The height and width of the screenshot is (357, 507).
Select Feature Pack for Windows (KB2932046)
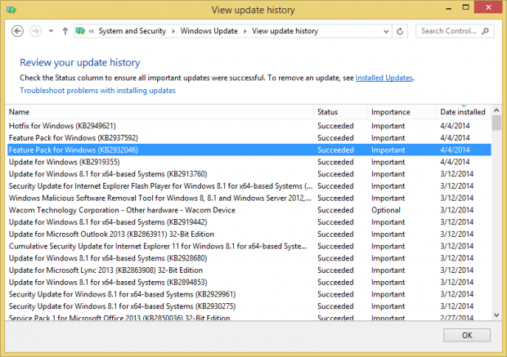click(x=249, y=150)
